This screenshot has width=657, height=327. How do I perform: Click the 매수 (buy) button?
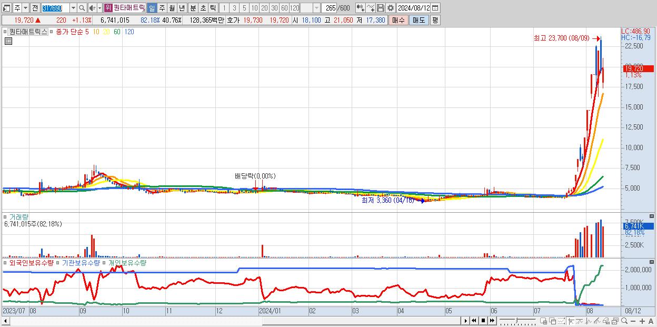point(399,20)
